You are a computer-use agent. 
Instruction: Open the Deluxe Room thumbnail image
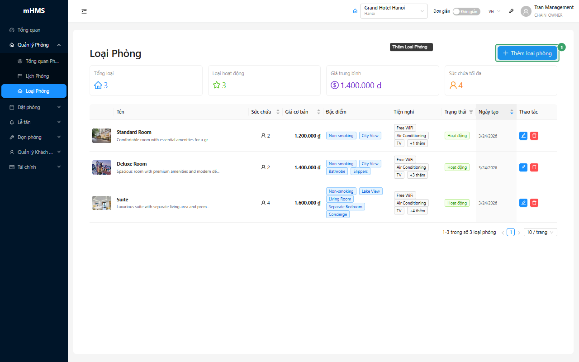coord(102,167)
